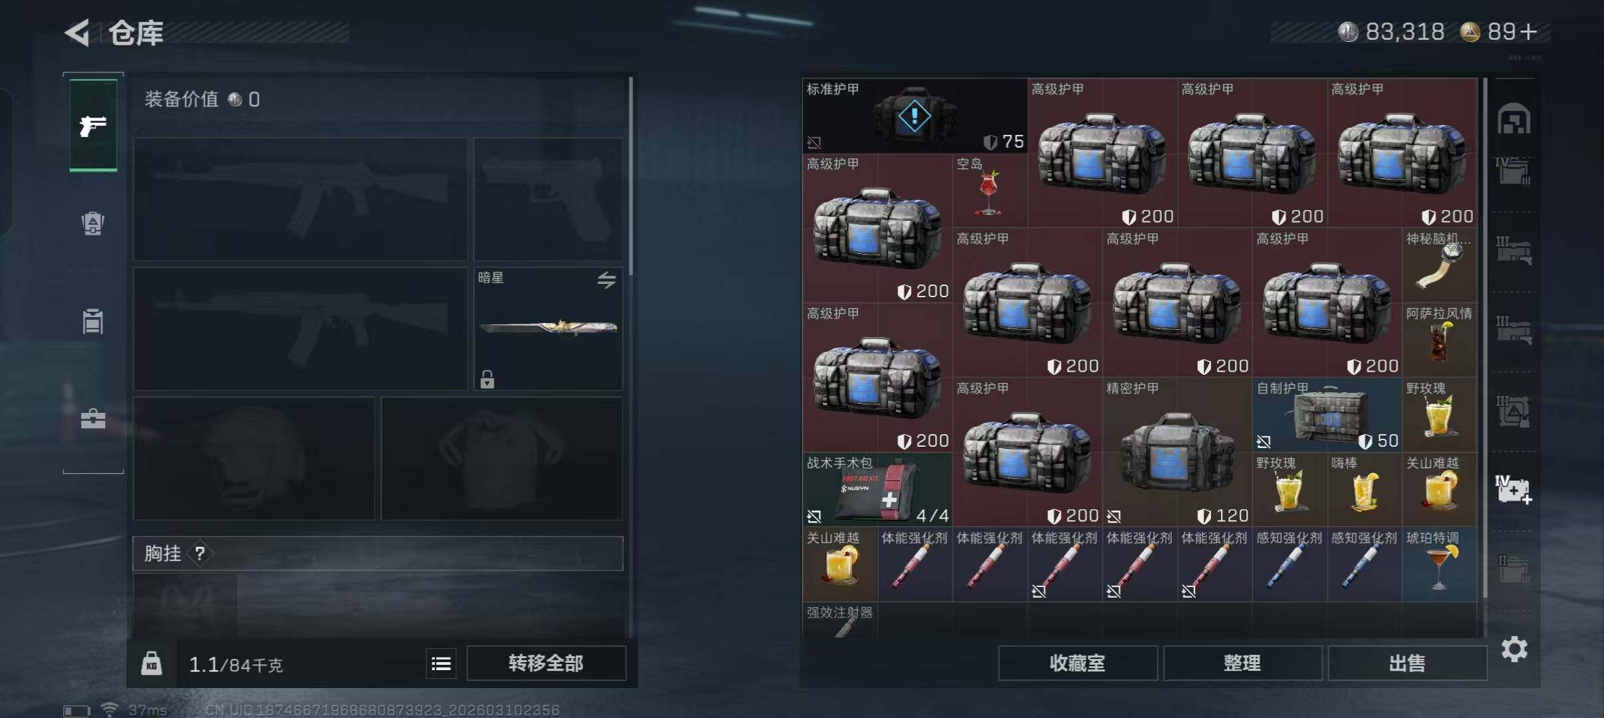
Task: Click the 转移全部 button
Action: pos(546,663)
